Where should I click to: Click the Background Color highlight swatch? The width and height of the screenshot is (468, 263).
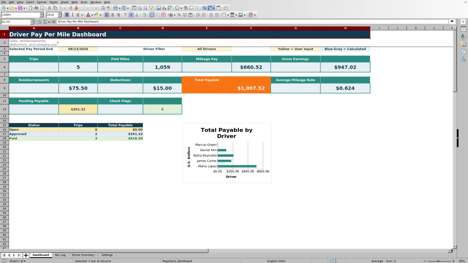tap(96, 15)
